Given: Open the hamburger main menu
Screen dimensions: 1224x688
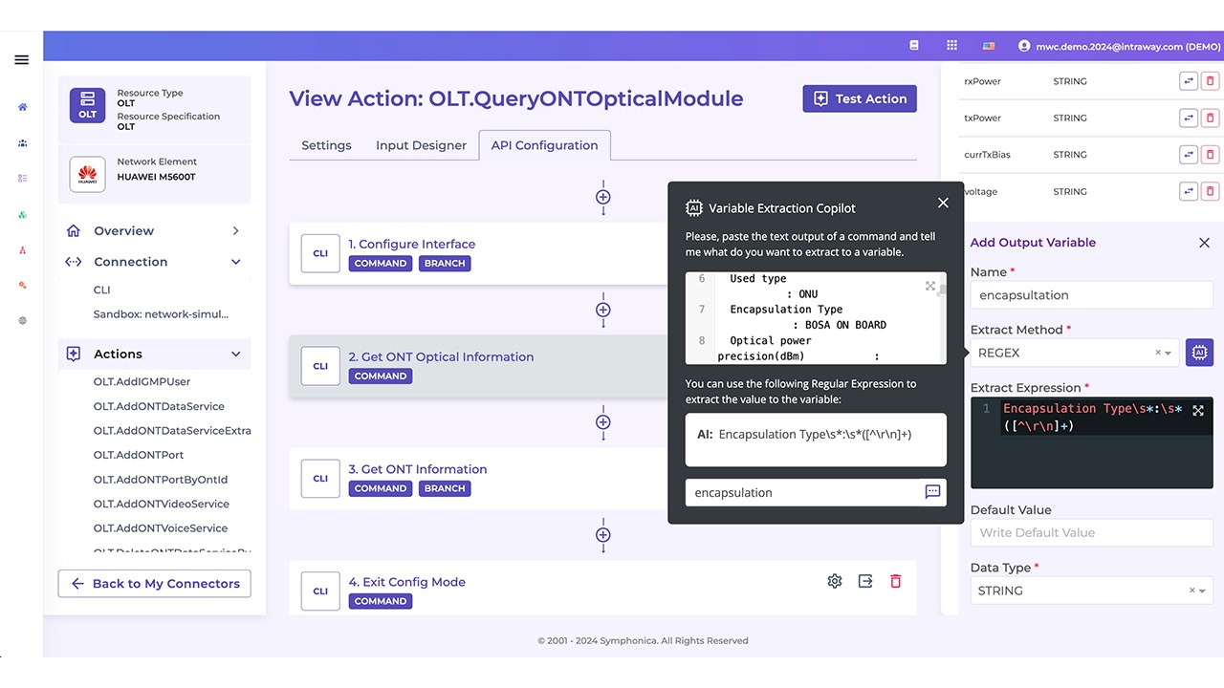Looking at the screenshot, I should click(21, 59).
